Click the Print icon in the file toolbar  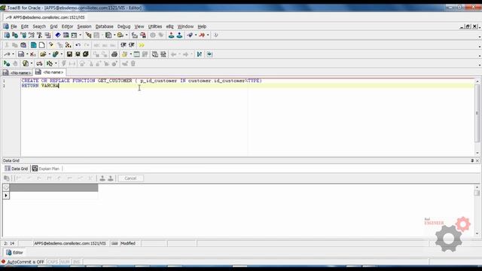pyautogui.click(x=114, y=54)
